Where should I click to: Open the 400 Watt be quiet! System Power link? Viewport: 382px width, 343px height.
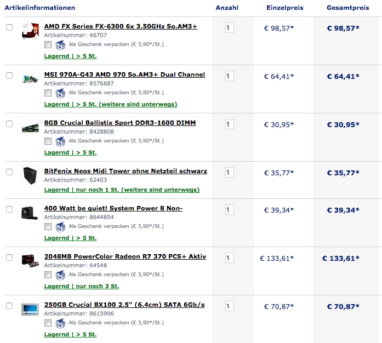click(x=113, y=208)
